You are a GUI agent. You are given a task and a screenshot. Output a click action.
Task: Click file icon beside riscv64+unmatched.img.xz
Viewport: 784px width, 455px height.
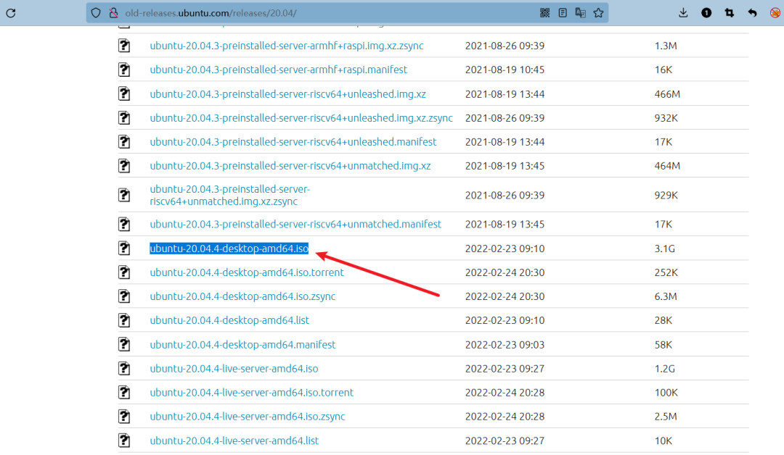click(124, 166)
